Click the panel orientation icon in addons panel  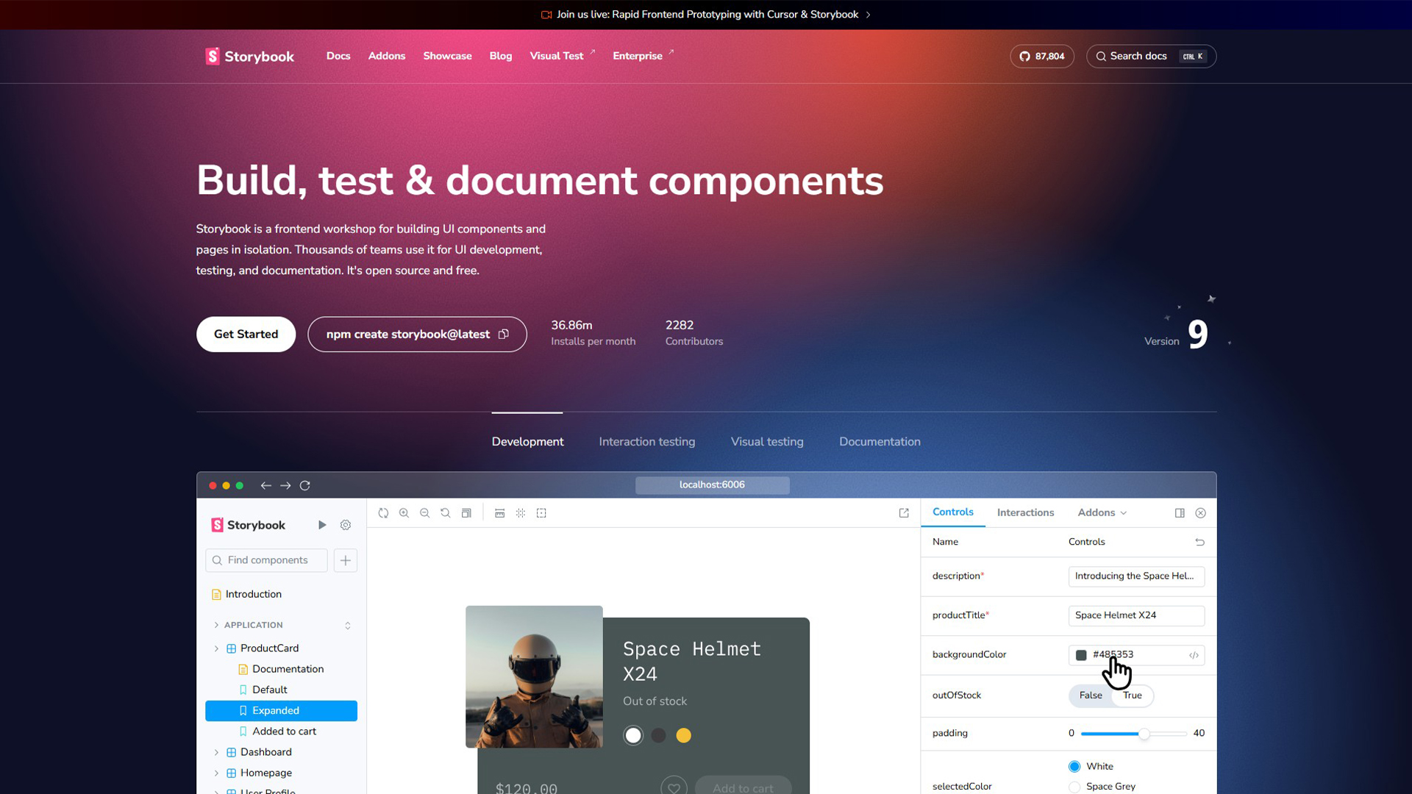click(x=1180, y=513)
